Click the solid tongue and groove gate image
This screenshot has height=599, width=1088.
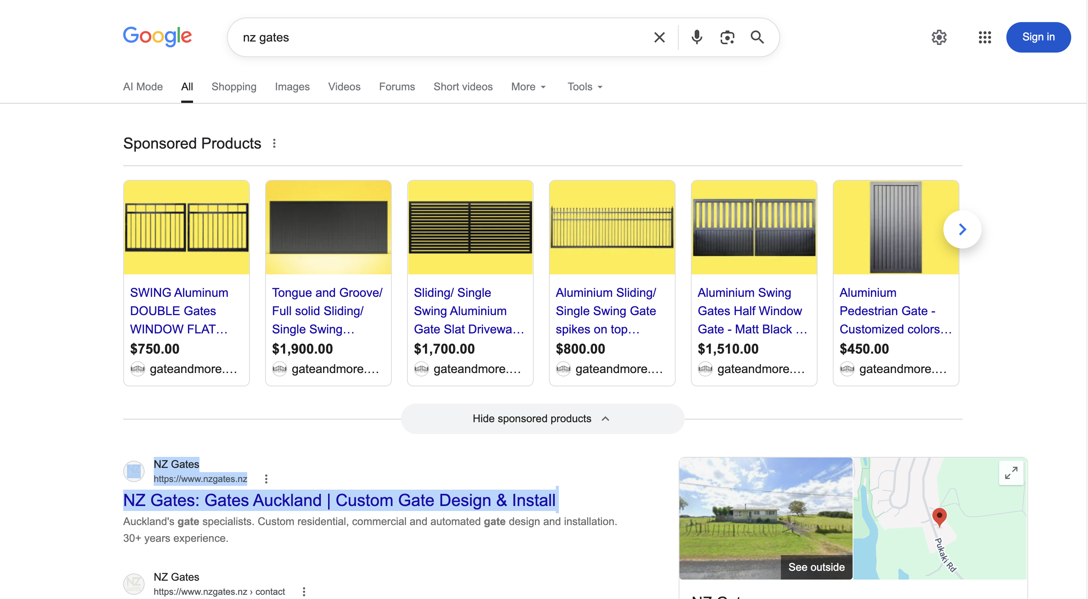point(328,227)
